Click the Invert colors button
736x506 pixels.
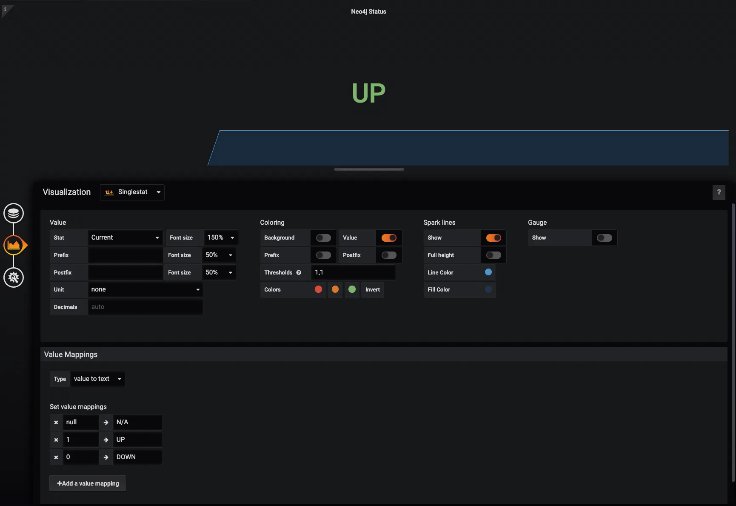(373, 289)
